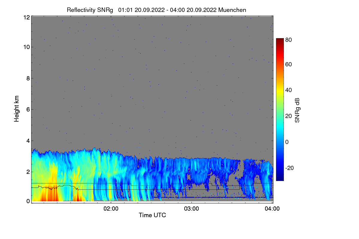This screenshot has height=239, width=359.
Task: Click the colorbar value 60
Action: pos(288,65)
